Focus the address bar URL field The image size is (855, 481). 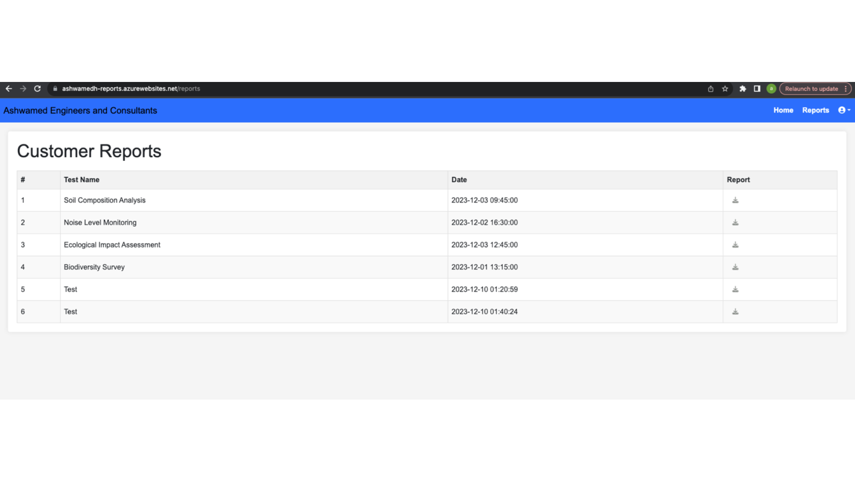point(312,89)
